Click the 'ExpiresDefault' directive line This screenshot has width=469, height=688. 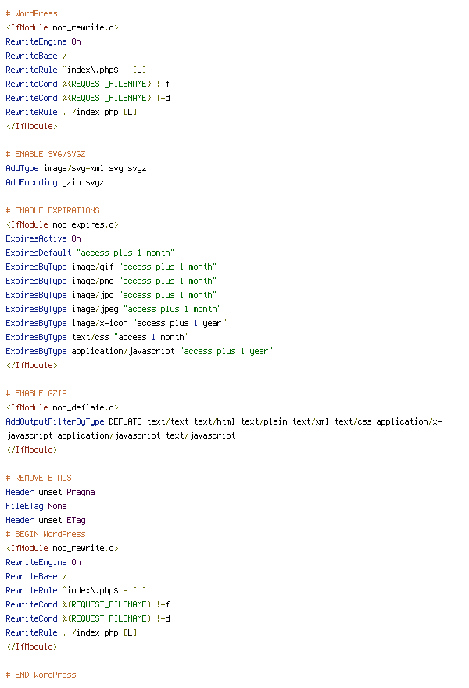(90, 253)
